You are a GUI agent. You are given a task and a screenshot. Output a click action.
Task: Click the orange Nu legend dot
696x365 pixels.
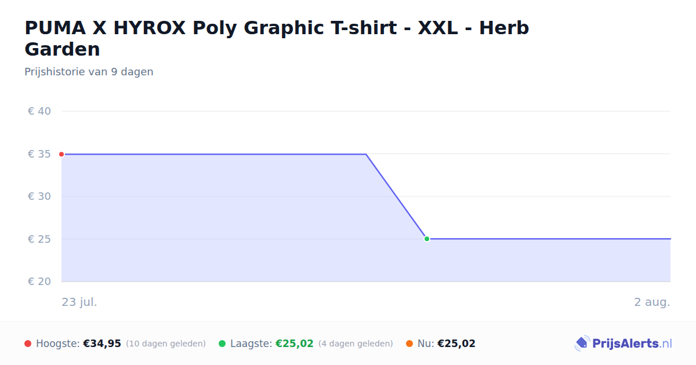pos(409,344)
